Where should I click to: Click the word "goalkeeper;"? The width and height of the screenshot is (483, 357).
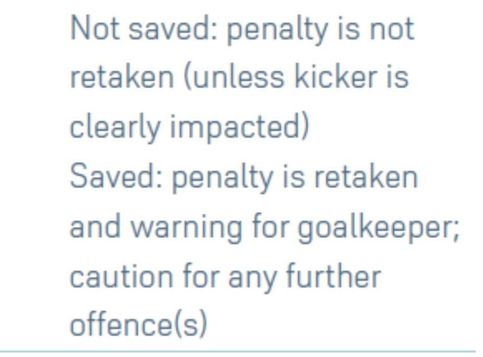379,228
